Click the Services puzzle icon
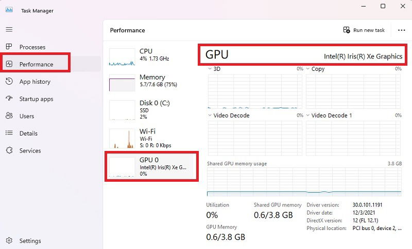This screenshot has height=249, width=412. click(9, 150)
